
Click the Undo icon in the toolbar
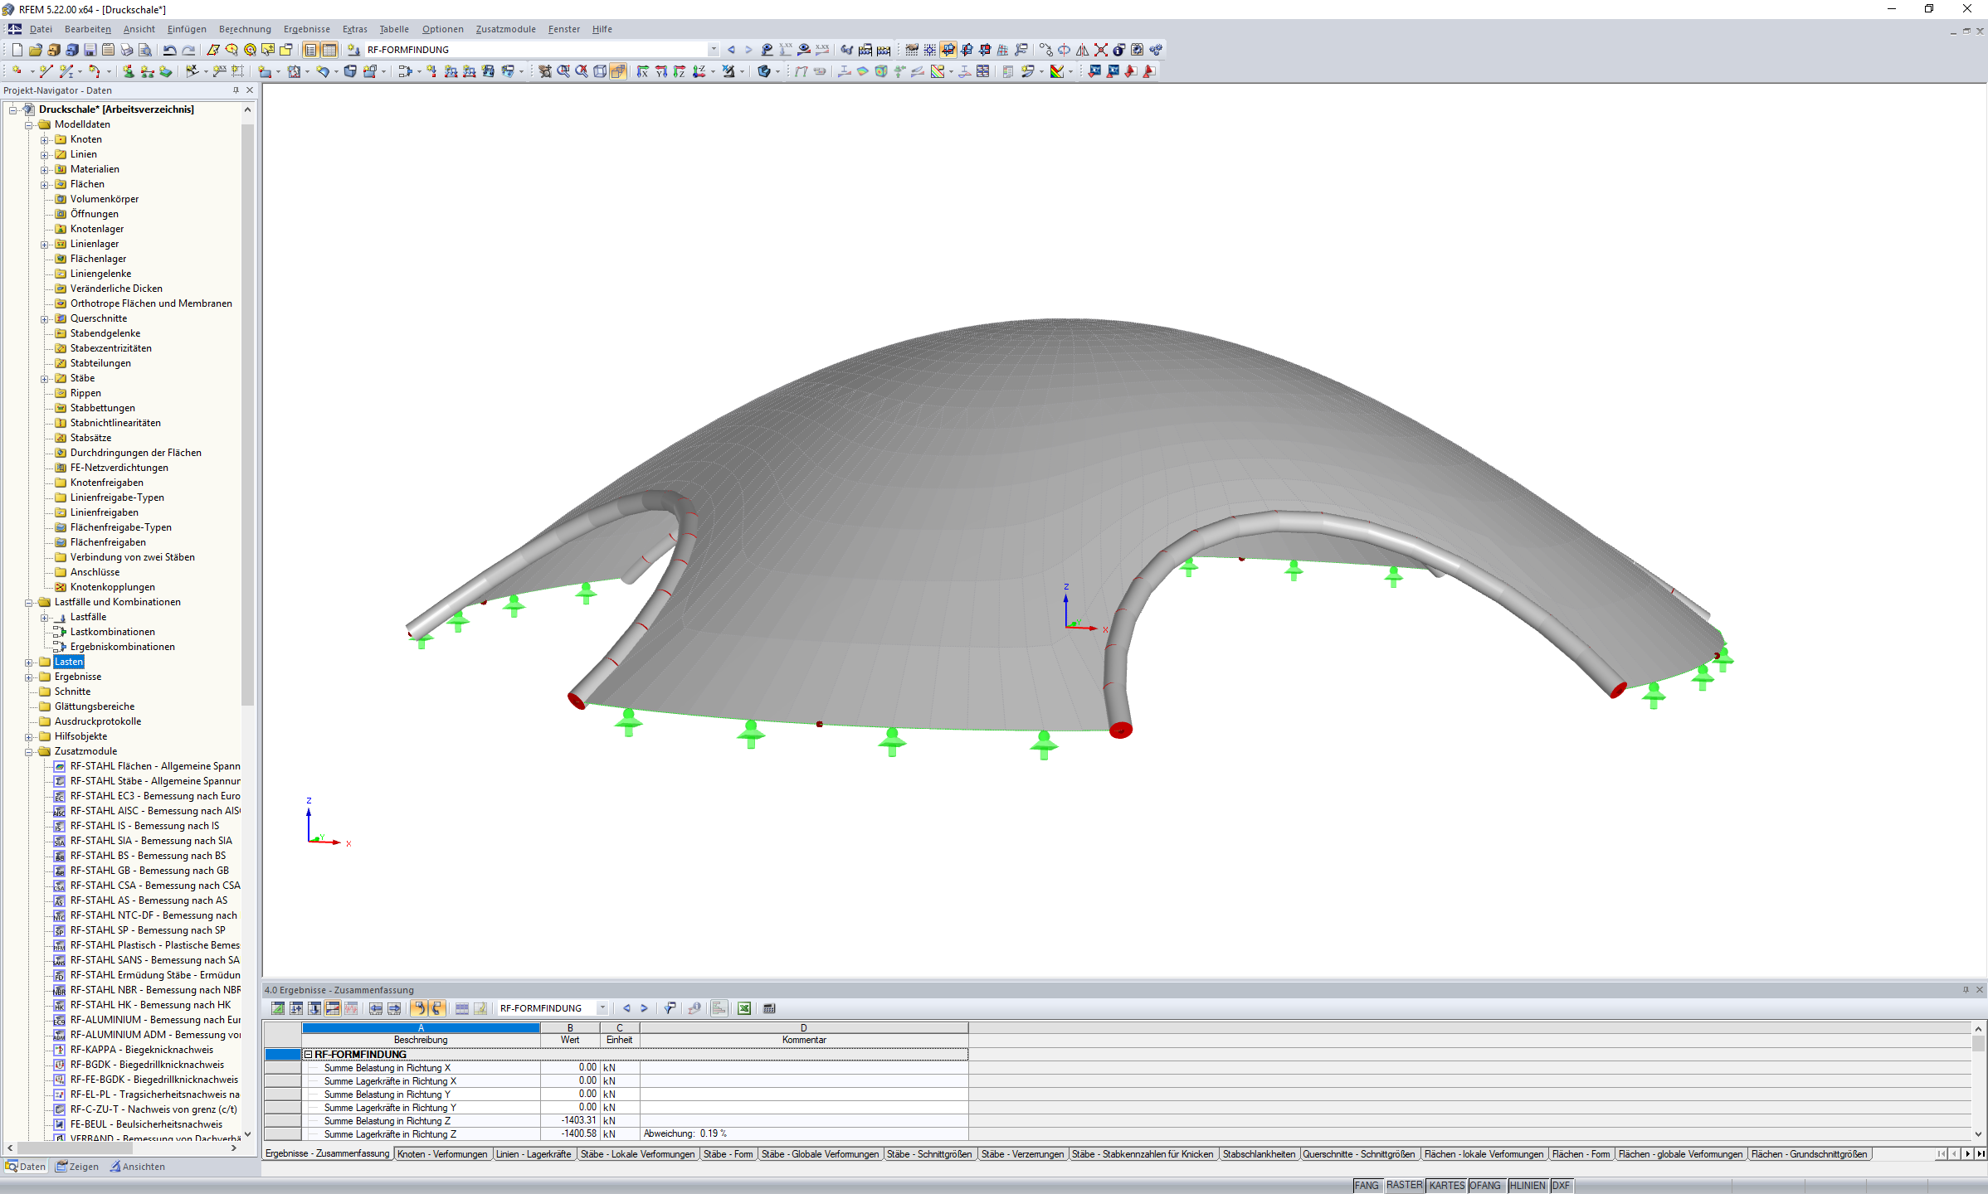pyautogui.click(x=168, y=50)
